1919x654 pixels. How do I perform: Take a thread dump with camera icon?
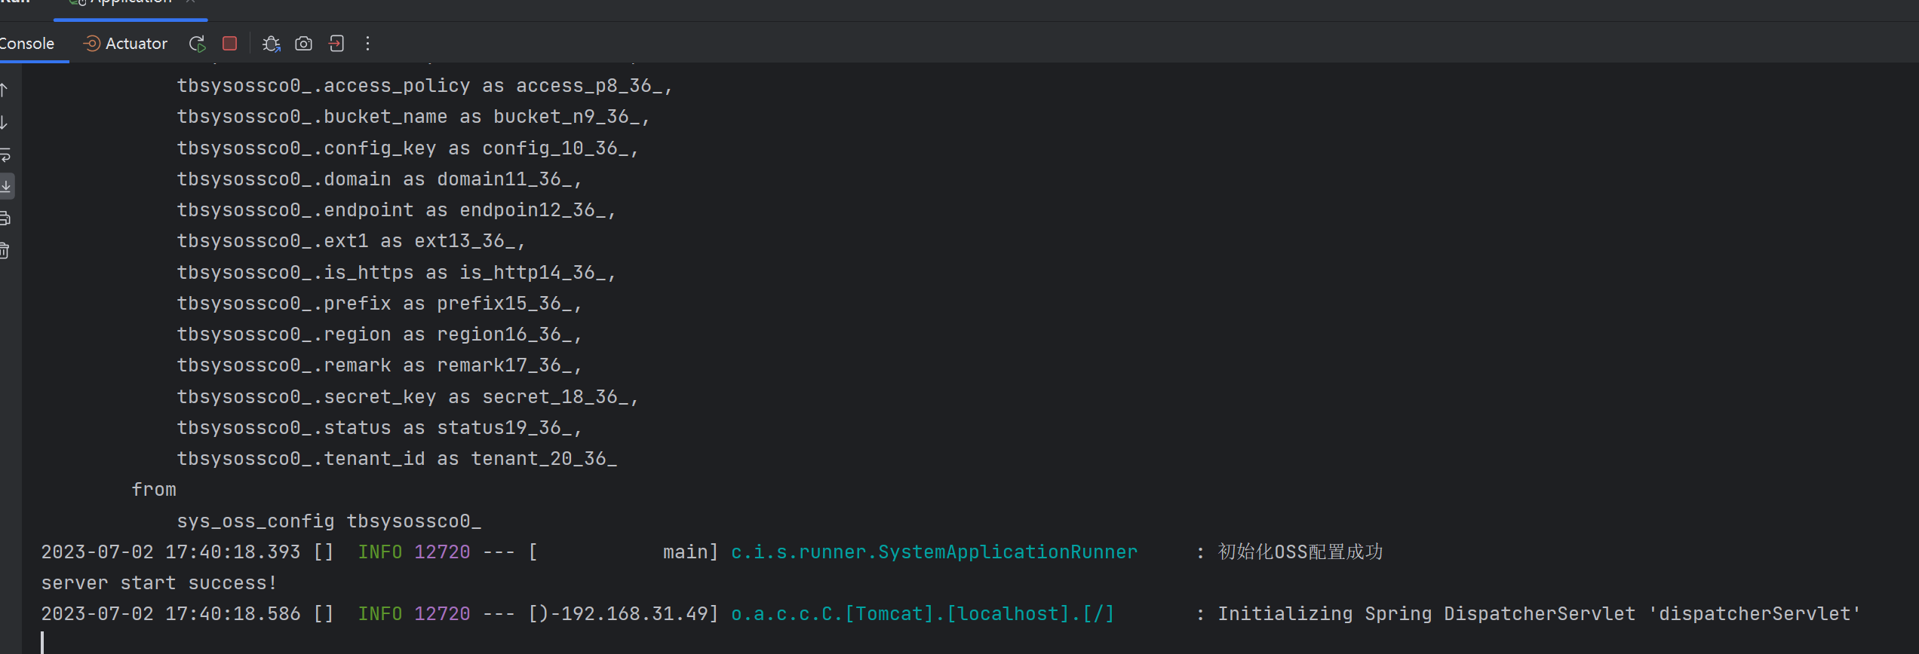303,44
